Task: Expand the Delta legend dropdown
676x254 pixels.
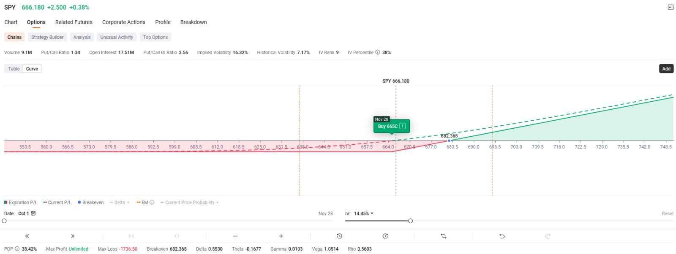Action: 120,203
